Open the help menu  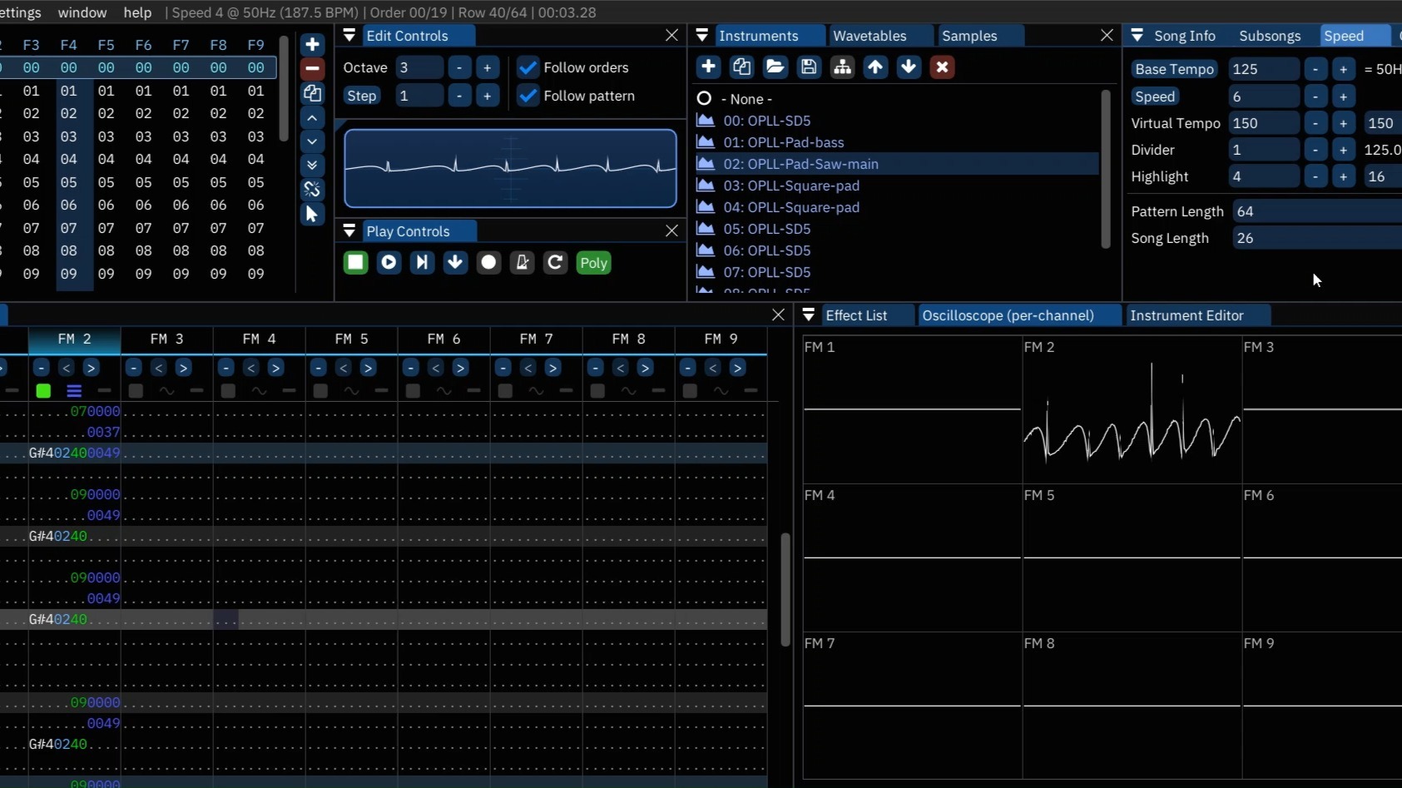137,12
